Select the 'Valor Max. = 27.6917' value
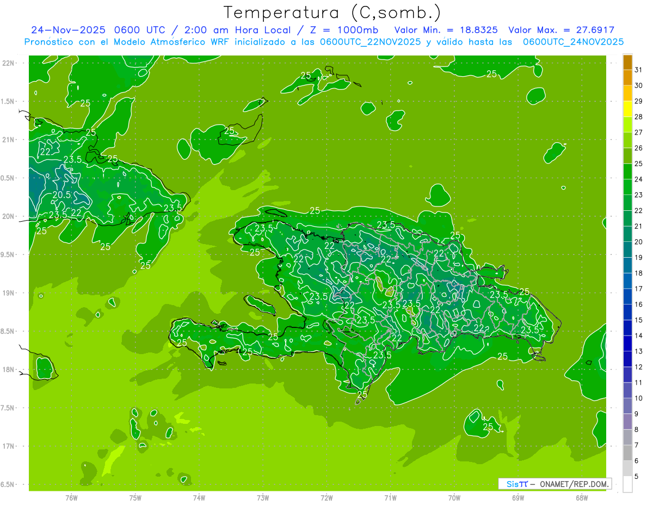The height and width of the screenshot is (505, 653). pos(561,30)
